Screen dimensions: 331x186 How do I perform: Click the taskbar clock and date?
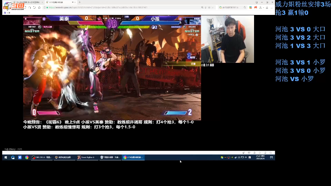[260, 157]
